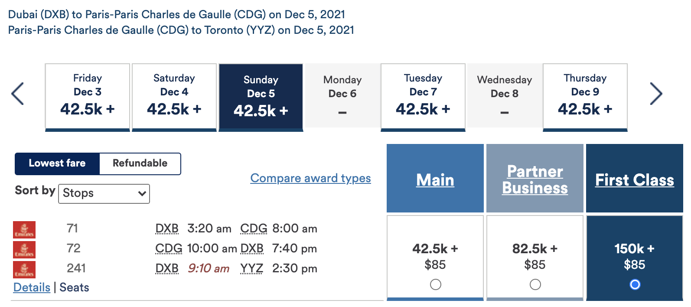Screen dimensions: 691x307
Task: Select the Lowest fare option
Action: [x=57, y=163]
